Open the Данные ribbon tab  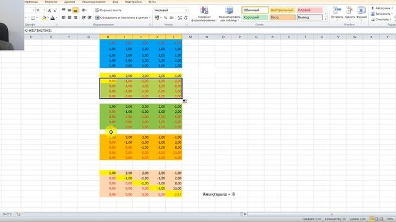click(x=69, y=2)
